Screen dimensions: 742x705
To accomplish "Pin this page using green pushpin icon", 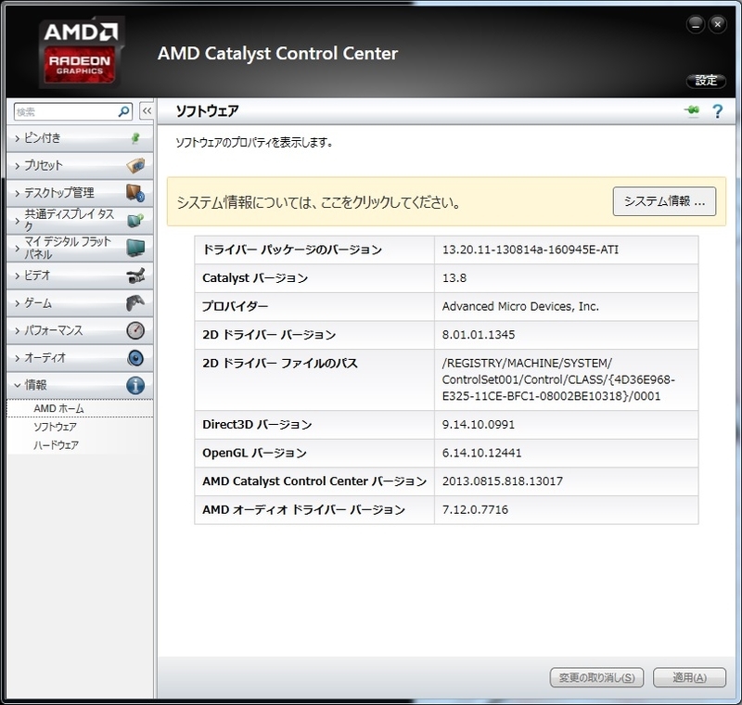I will click(692, 110).
